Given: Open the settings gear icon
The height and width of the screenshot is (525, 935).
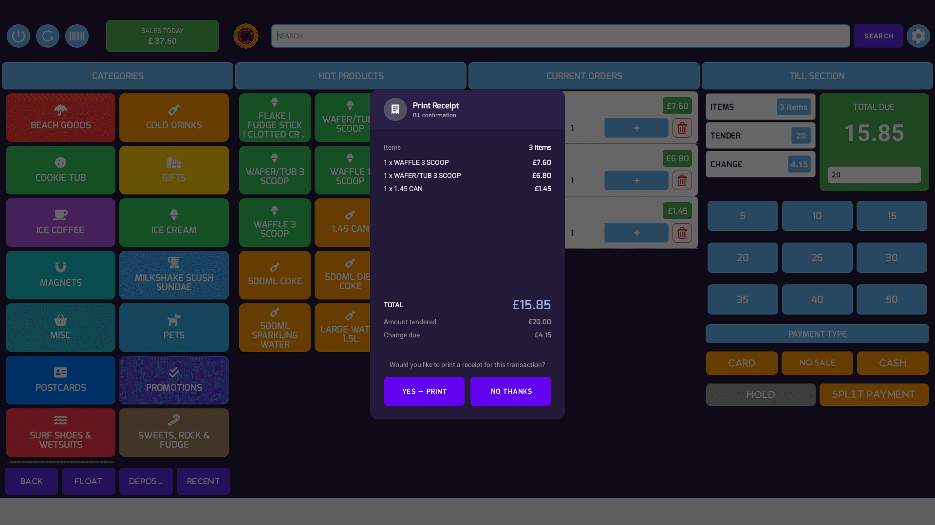Looking at the screenshot, I should 918,36.
